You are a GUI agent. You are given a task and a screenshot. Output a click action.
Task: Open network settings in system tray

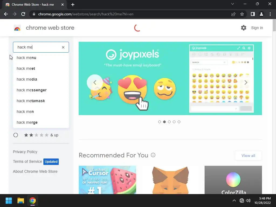[x=242, y=201]
